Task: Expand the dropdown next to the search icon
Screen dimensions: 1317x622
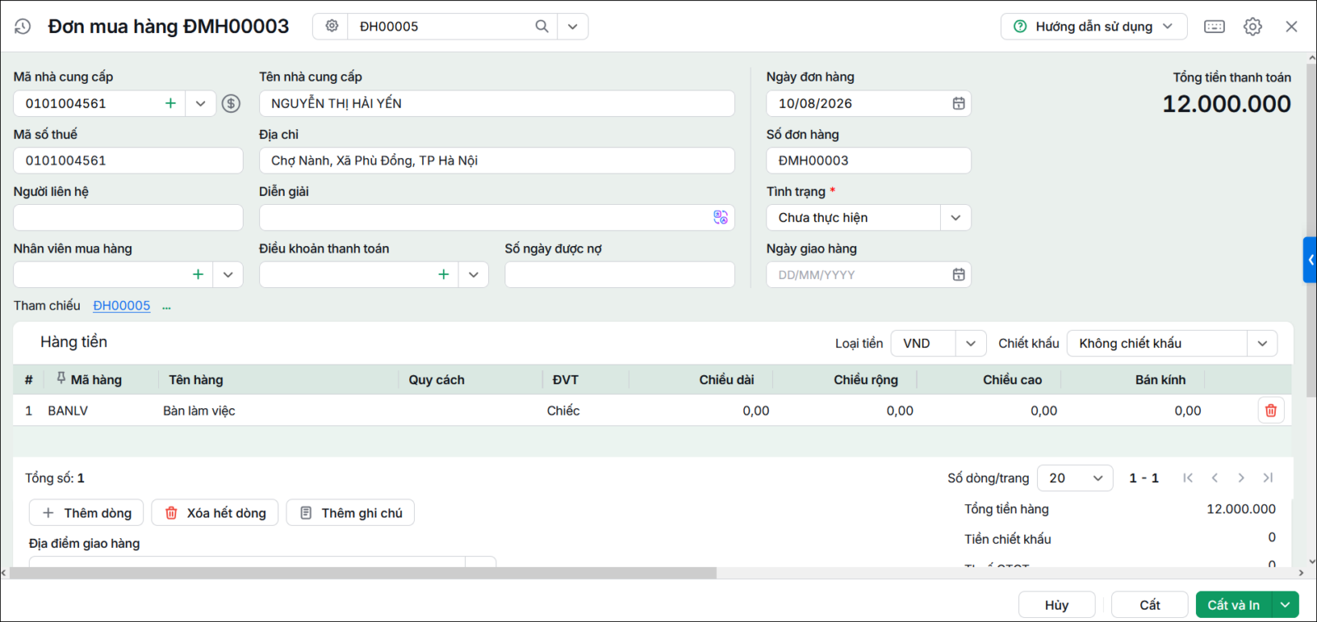Action: (572, 26)
